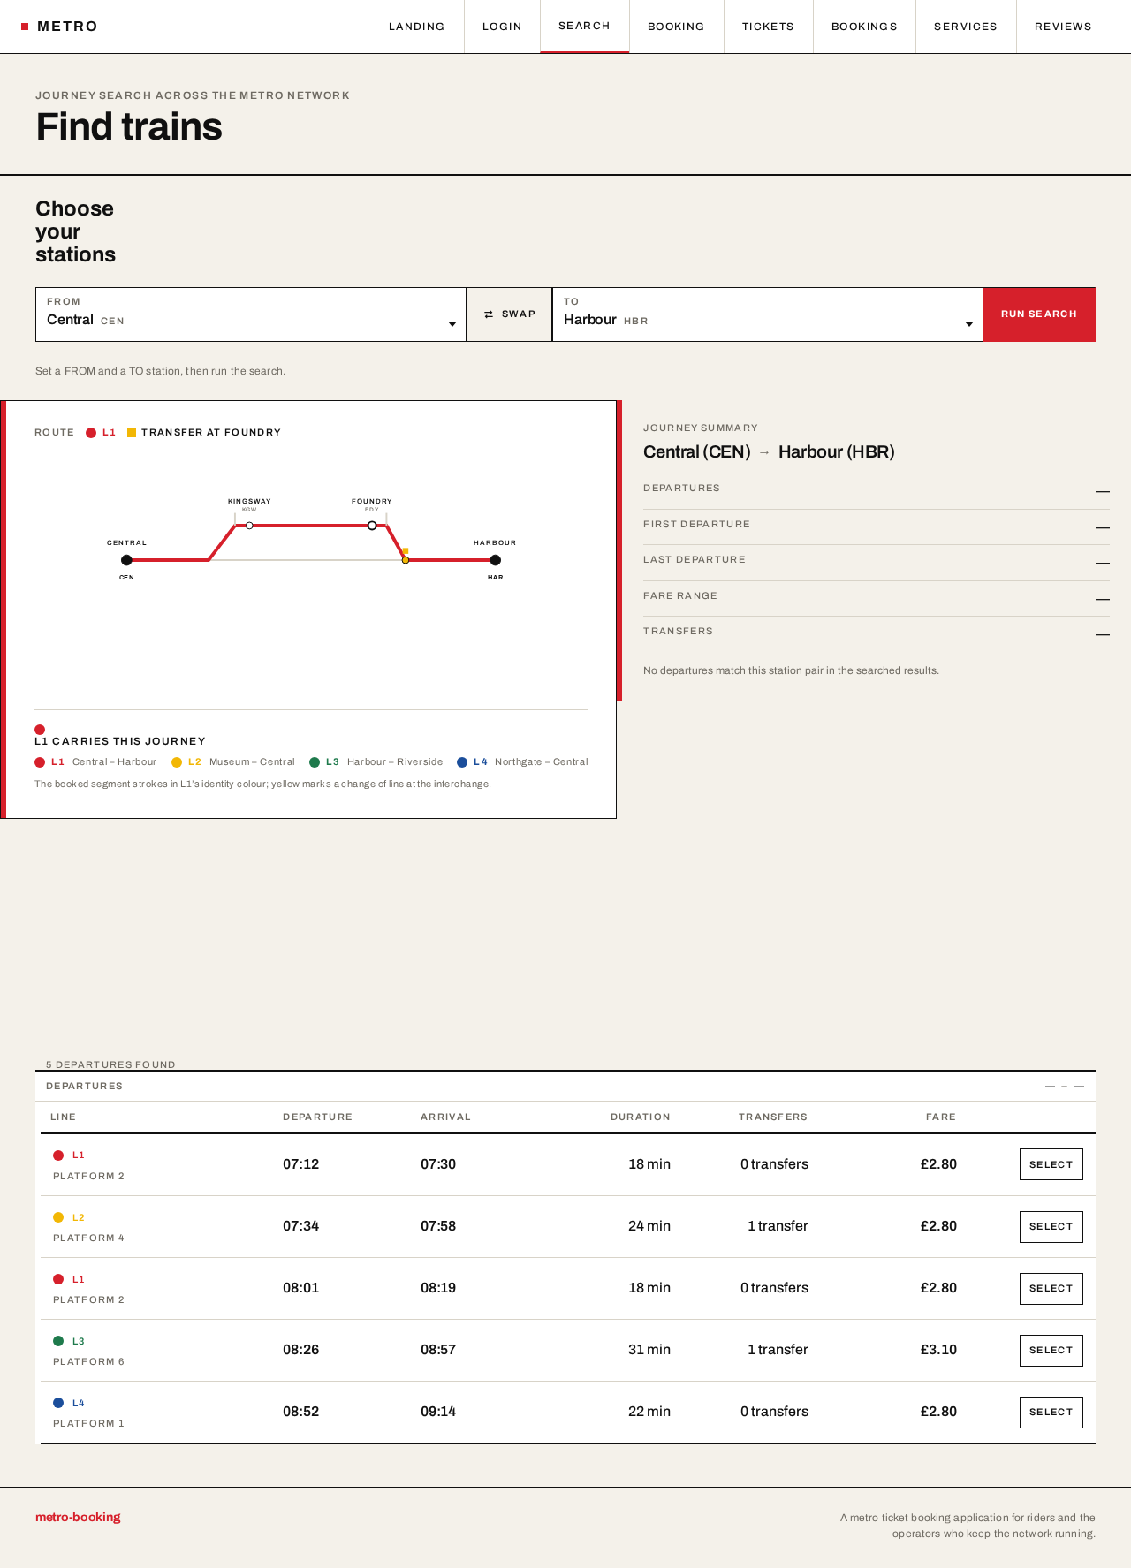Image resolution: width=1131 pixels, height=1568 pixels.
Task: Go to the LOGIN page
Action: [502, 27]
